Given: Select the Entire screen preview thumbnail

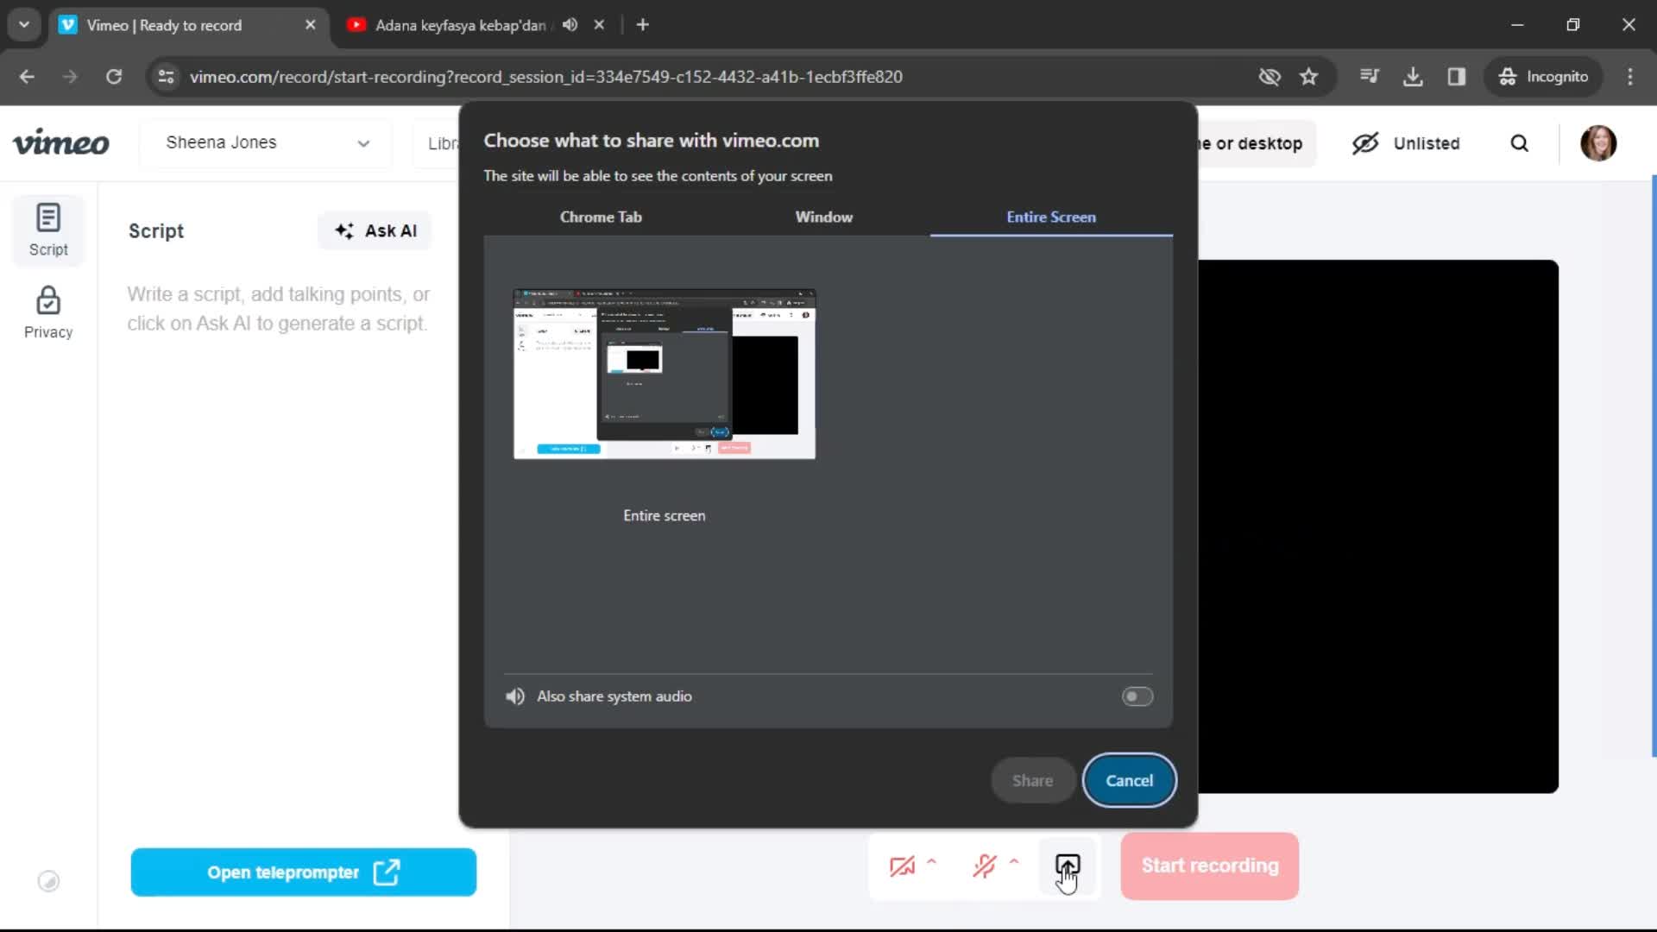Looking at the screenshot, I should (665, 374).
